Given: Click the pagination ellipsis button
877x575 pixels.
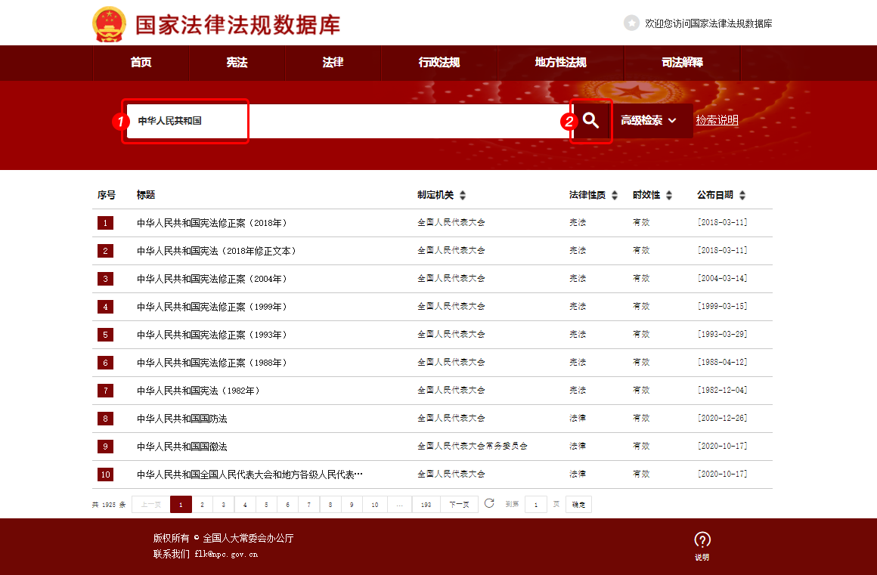Looking at the screenshot, I should (x=399, y=505).
